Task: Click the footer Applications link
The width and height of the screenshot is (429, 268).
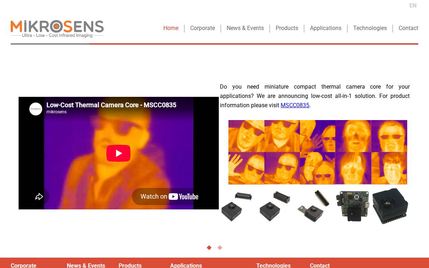Action: 186,265
